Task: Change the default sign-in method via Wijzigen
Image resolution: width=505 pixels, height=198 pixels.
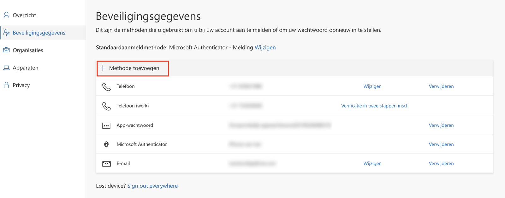Action: pyautogui.click(x=265, y=48)
